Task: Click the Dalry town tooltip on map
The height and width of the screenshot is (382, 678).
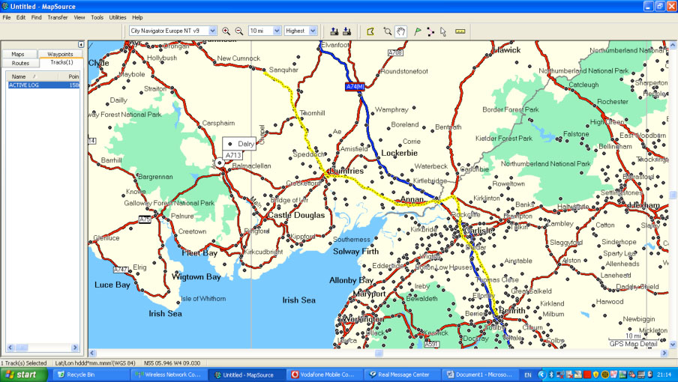Action: (239, 144)
